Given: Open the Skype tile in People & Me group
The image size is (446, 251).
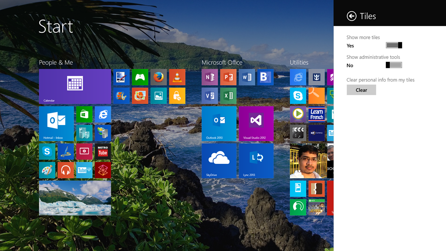Looking at the screenshot, I should pos(47,151).
